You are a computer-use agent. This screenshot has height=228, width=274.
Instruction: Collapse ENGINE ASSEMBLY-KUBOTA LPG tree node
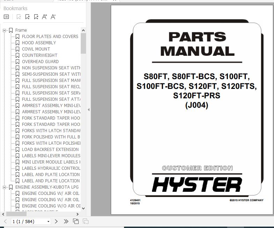[4, 187]
